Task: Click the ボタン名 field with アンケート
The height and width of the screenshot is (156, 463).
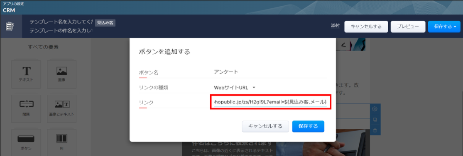Action: click(x=270, y=72)
